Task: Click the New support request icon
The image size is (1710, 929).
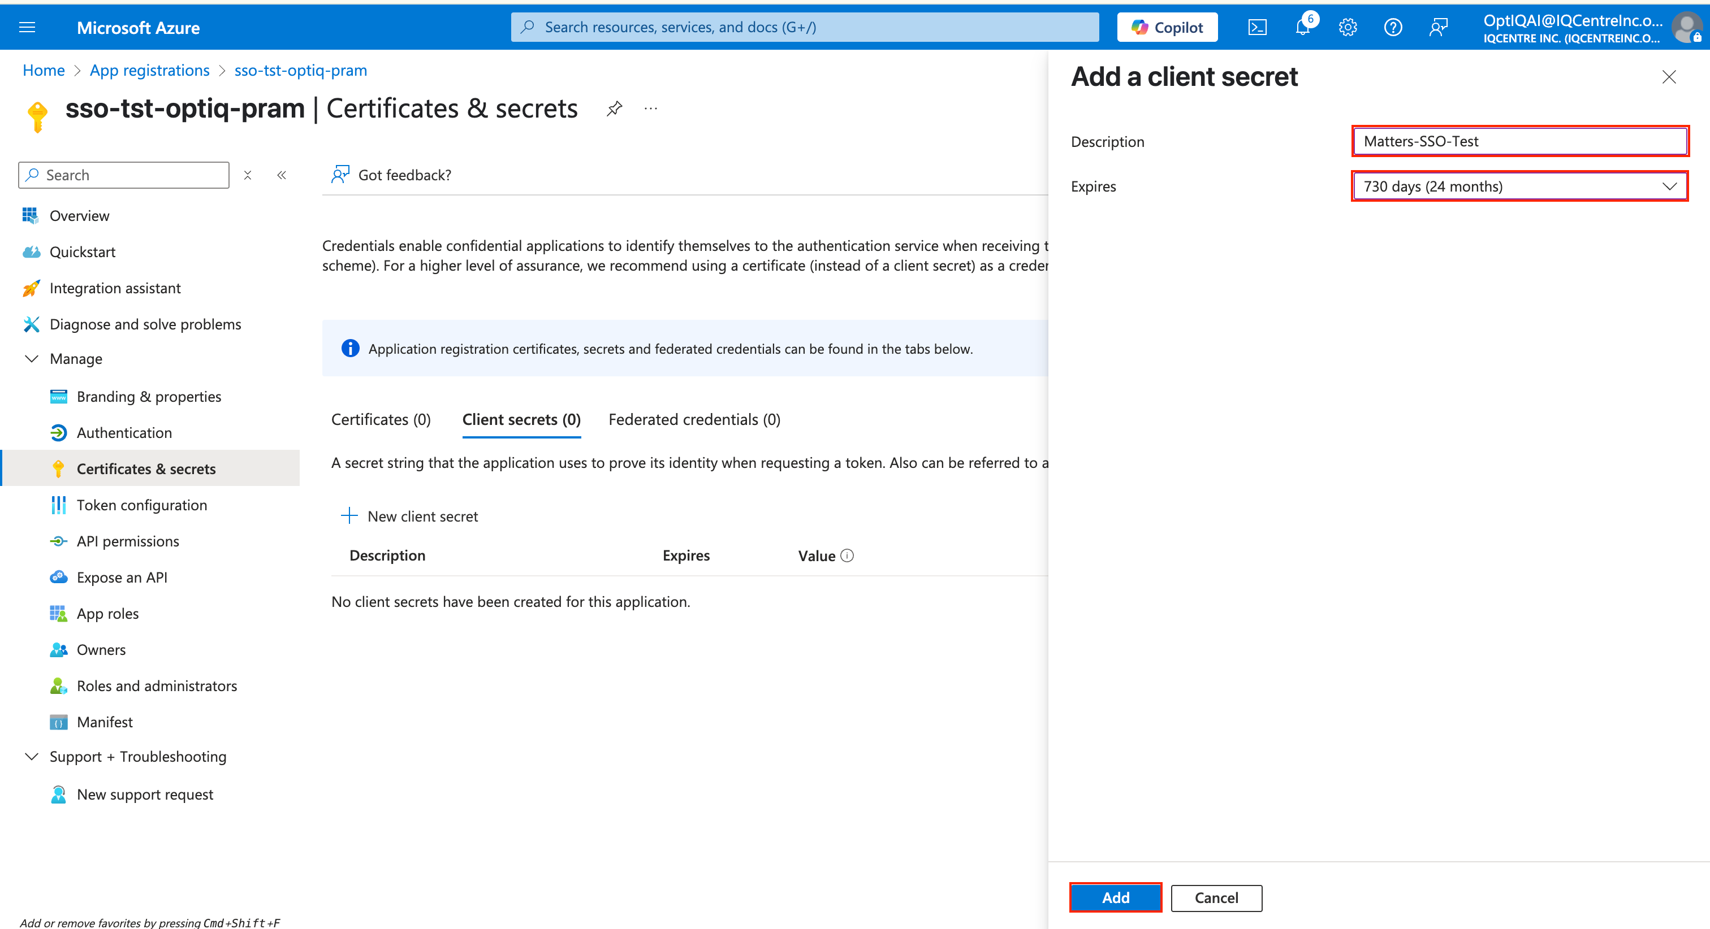Action: 58,795
